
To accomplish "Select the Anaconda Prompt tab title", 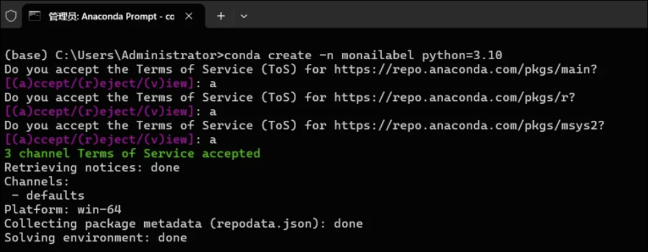I will coord(111,16).
